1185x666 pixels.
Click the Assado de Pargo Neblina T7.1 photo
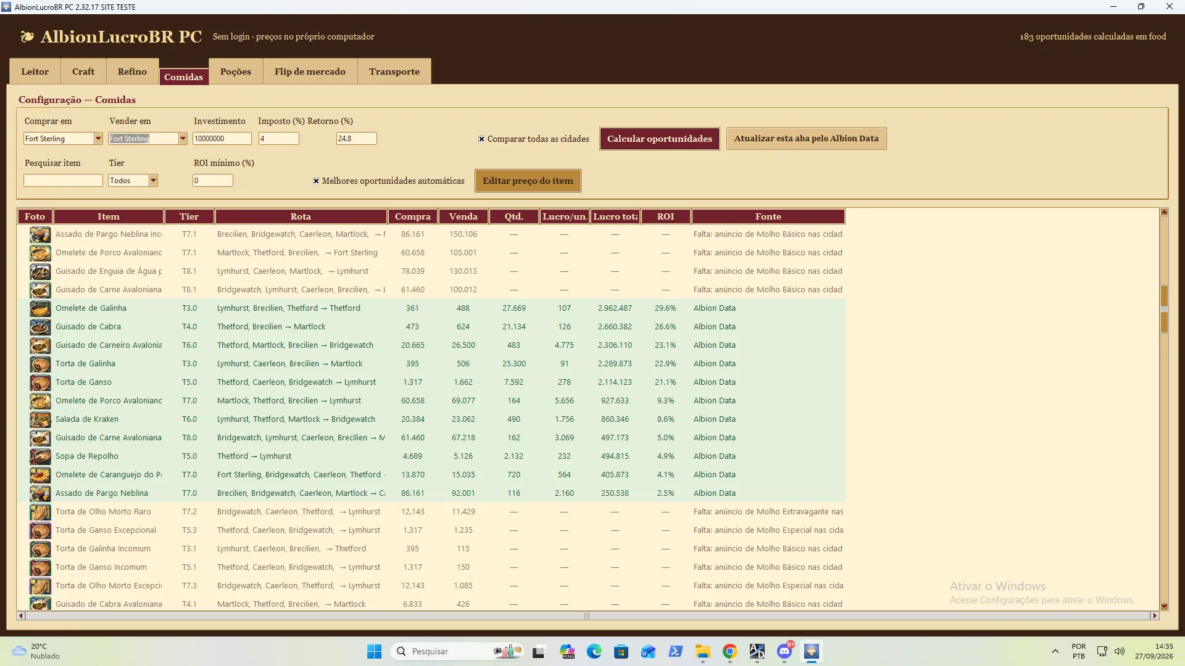40,234
